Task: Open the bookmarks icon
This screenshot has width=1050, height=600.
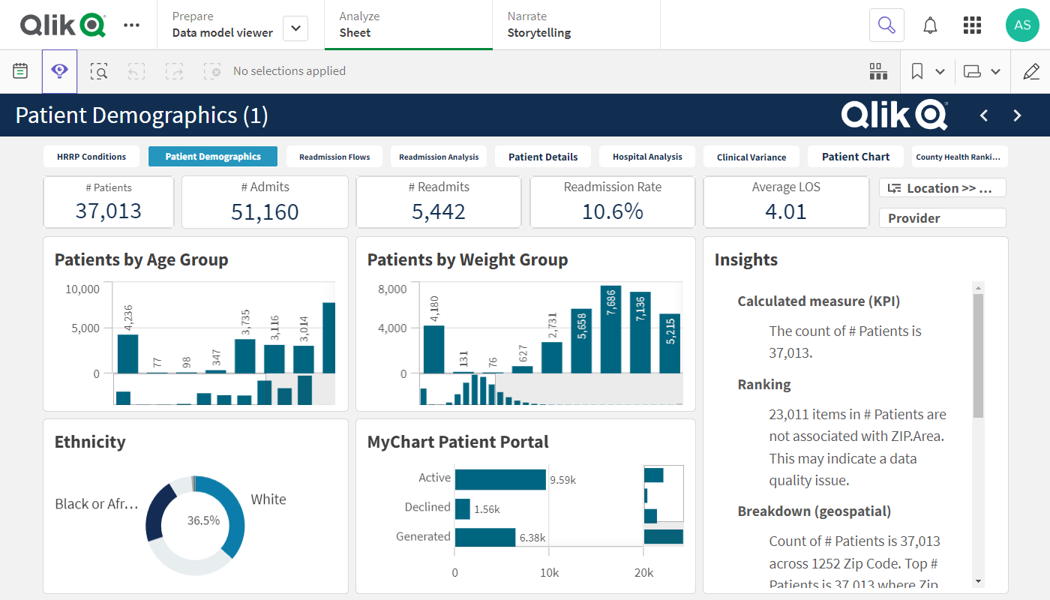Action: (x=916, y=71)
